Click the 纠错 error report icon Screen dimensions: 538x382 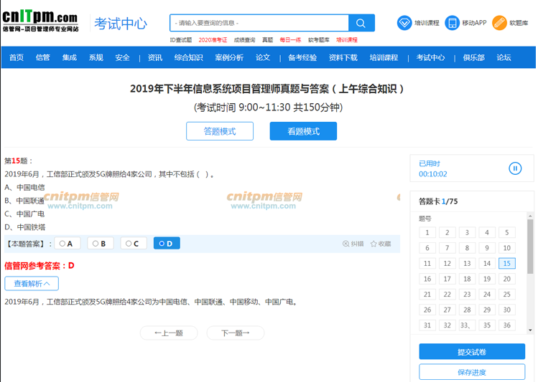[x=346, y=244]
